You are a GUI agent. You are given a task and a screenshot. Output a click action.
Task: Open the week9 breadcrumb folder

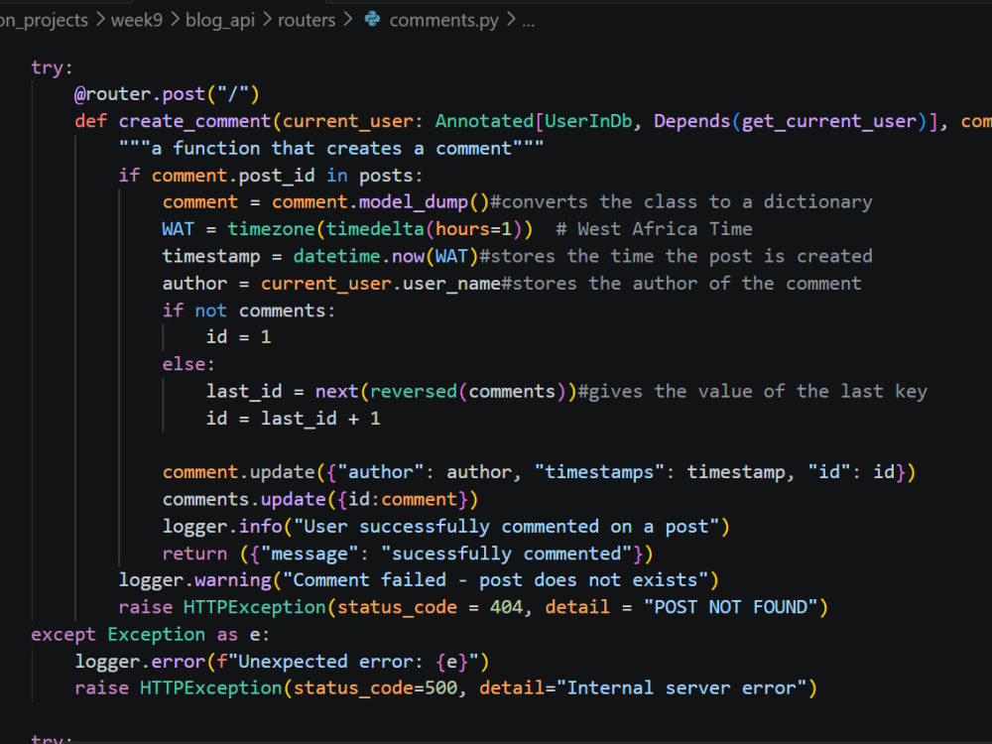tap(137, 20)
